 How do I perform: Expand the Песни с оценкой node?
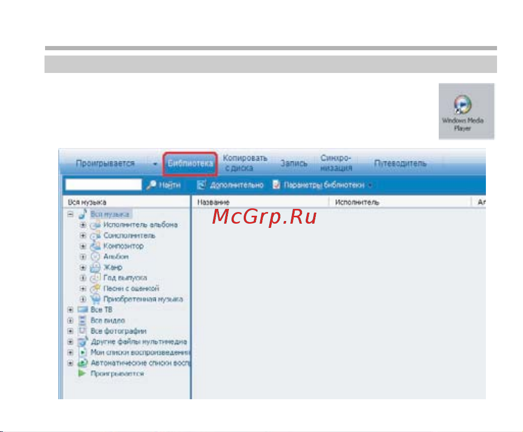click(x=83, y=289)
